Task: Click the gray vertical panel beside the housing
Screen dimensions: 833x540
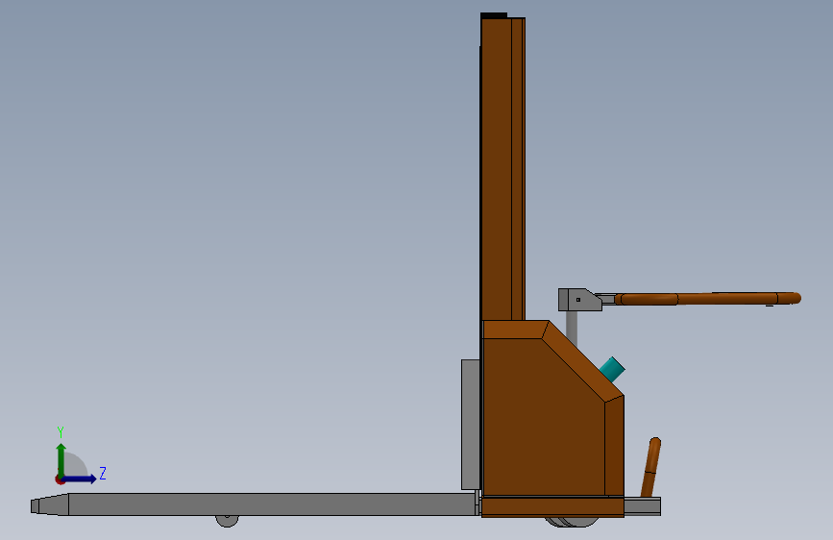Action: click(471, 424)
